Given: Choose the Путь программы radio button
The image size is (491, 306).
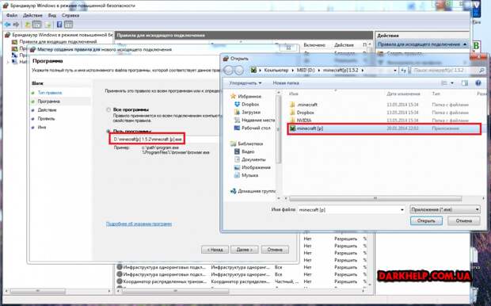Looking at the screenshot, I should (108, 131).
